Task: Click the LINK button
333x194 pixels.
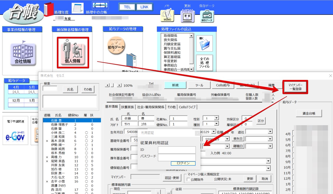Action: point(144,7)
